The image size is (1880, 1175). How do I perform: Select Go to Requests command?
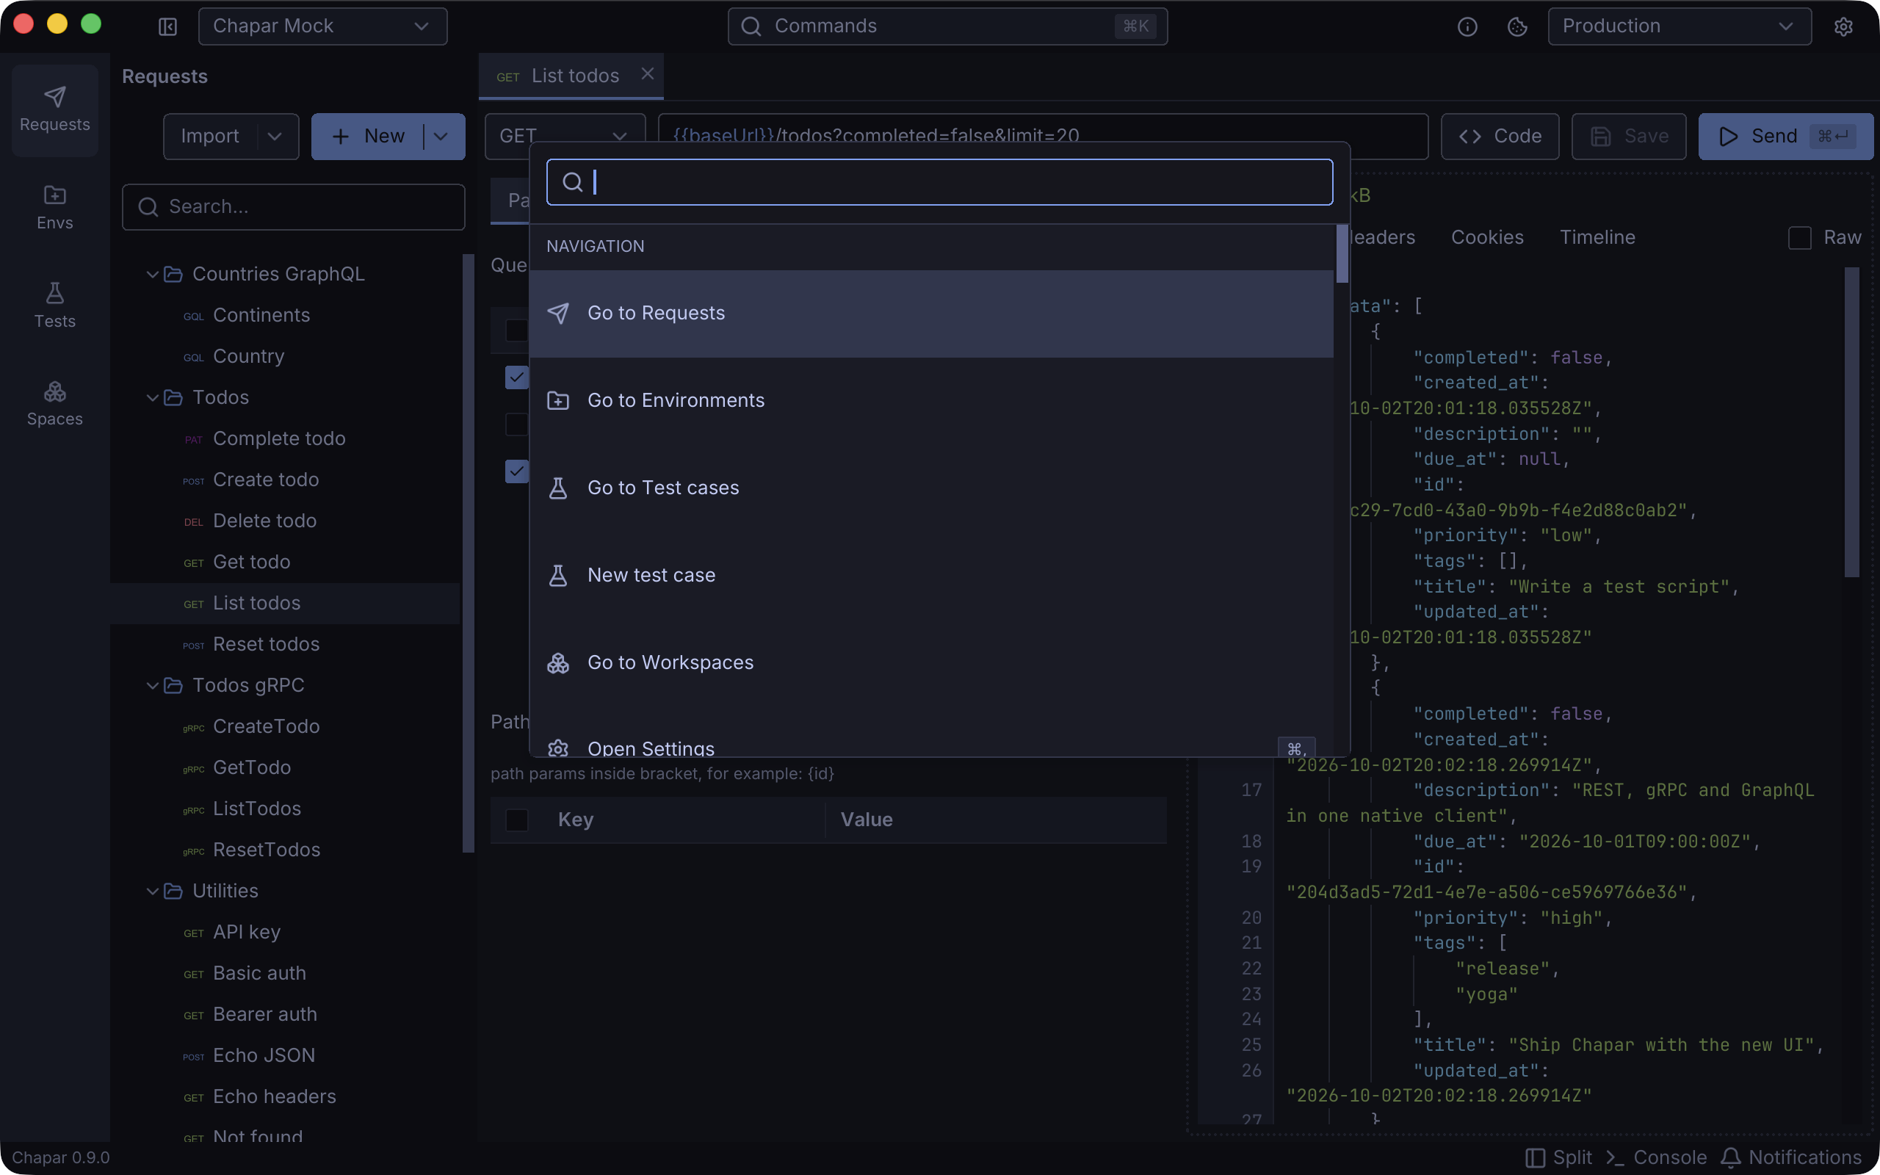931,313
